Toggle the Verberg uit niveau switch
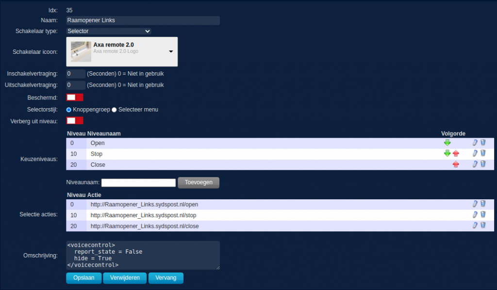The height and width of the screenshot is (290, 497). 75,120
